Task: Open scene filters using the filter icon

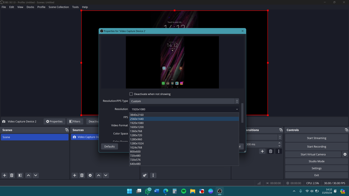Action: coord(20,175)
